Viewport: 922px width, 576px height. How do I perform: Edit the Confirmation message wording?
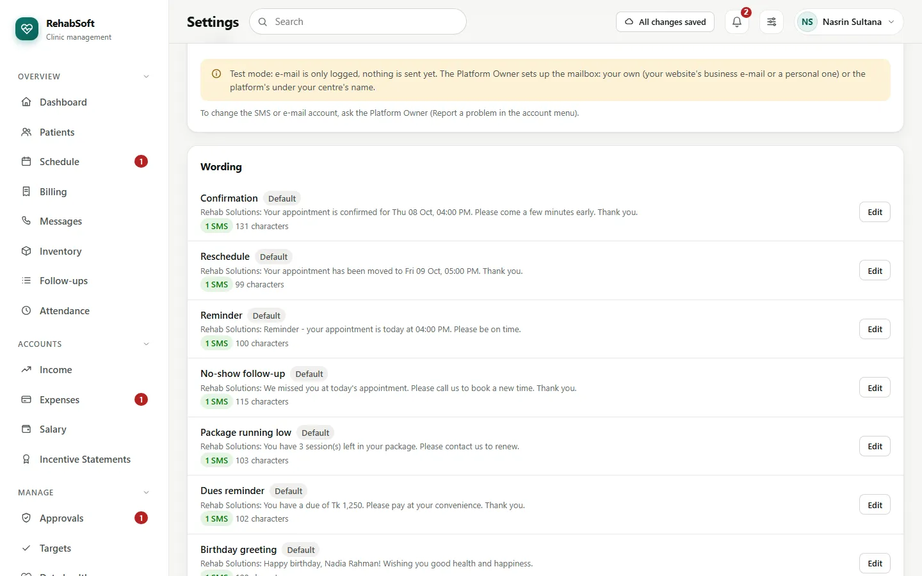click(x=875, y=212)
